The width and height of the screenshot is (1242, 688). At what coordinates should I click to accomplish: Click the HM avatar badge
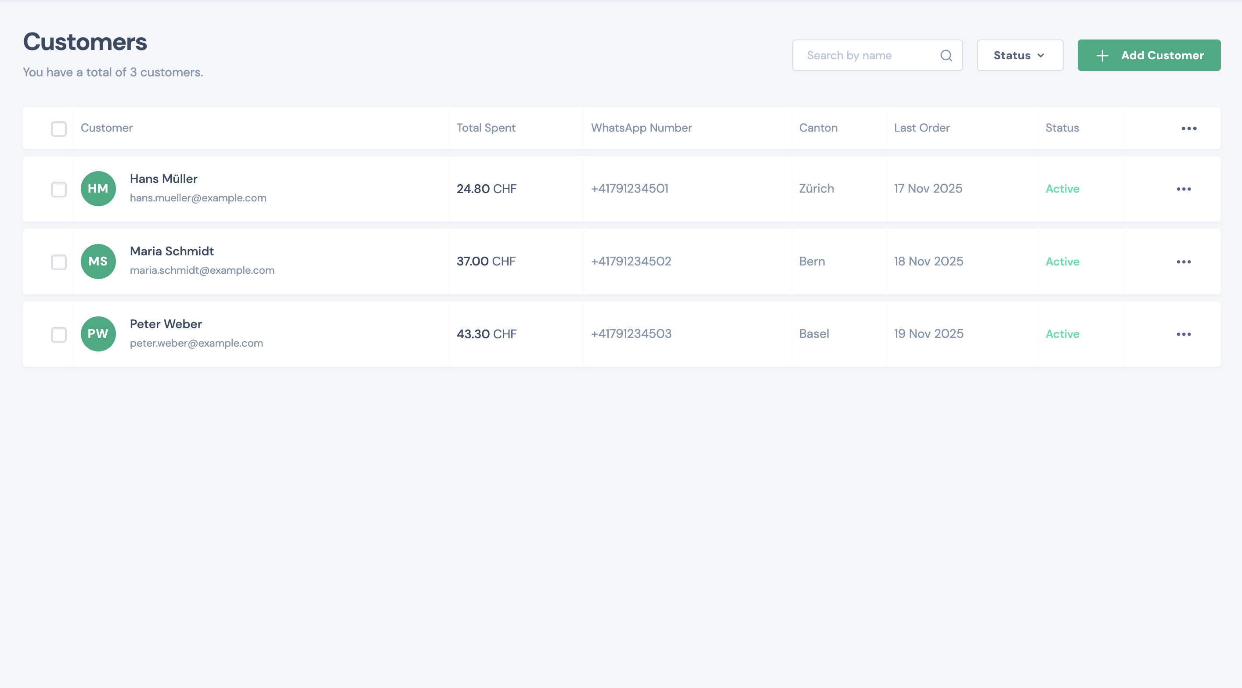(98, 189)
